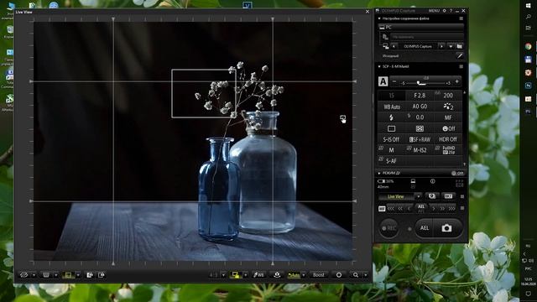Open WB Auto white balance setting

[x=392, y=107]
